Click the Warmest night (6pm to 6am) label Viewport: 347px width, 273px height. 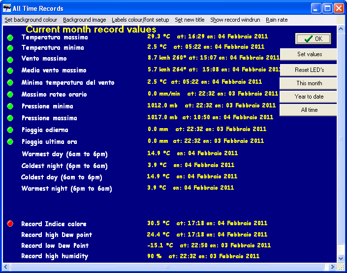66,189
